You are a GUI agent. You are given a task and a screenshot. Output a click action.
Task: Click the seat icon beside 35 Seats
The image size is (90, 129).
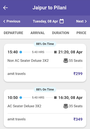click(x=66, y=106)
